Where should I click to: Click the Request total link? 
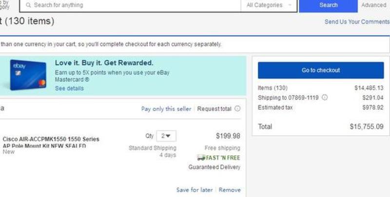(x=214, y=109)
